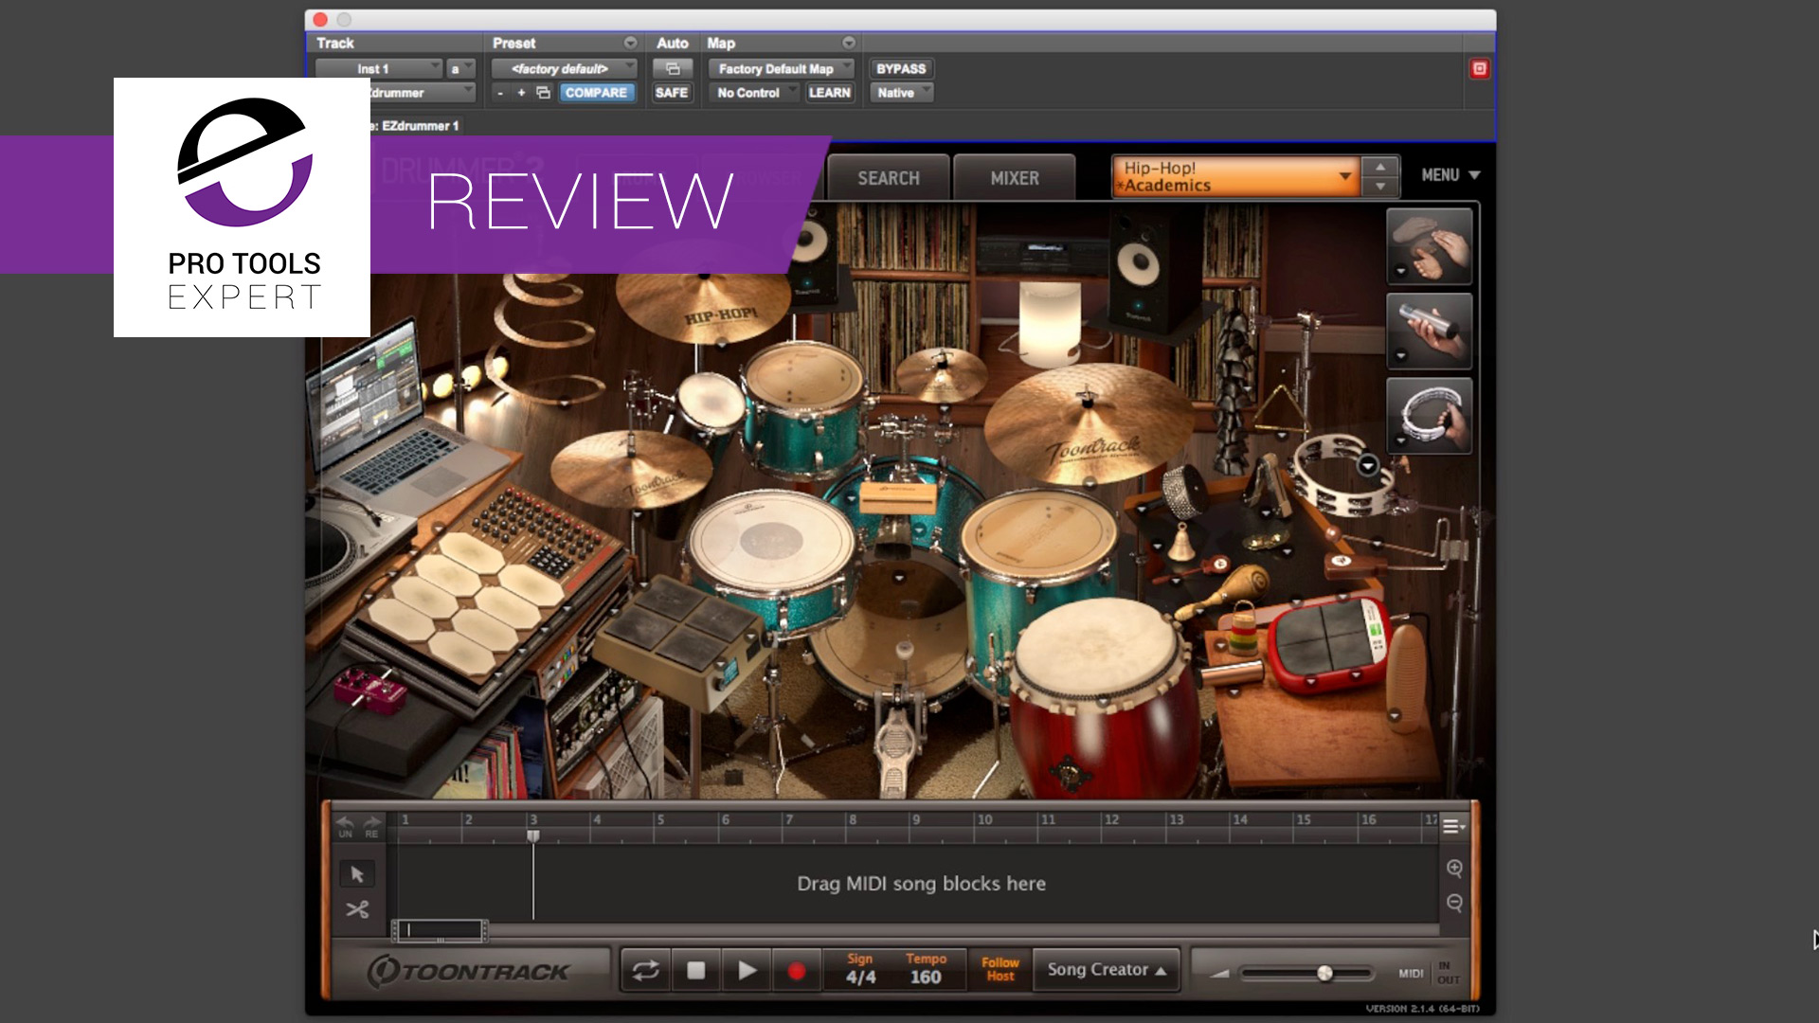This screenshot has width=1819, height=1023.
Task: Toggle loop playback
Action: click(646, 970)
